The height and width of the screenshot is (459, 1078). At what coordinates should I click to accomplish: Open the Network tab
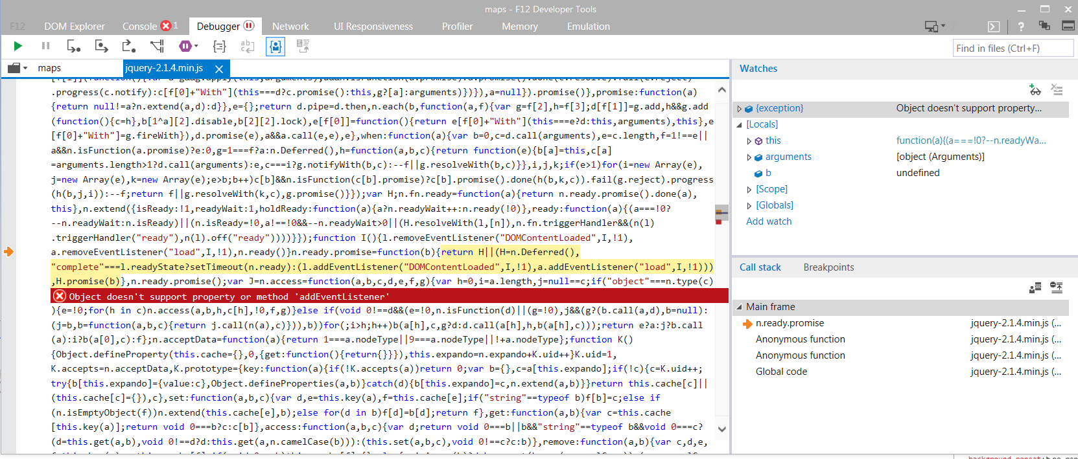[x=290, y=27]
